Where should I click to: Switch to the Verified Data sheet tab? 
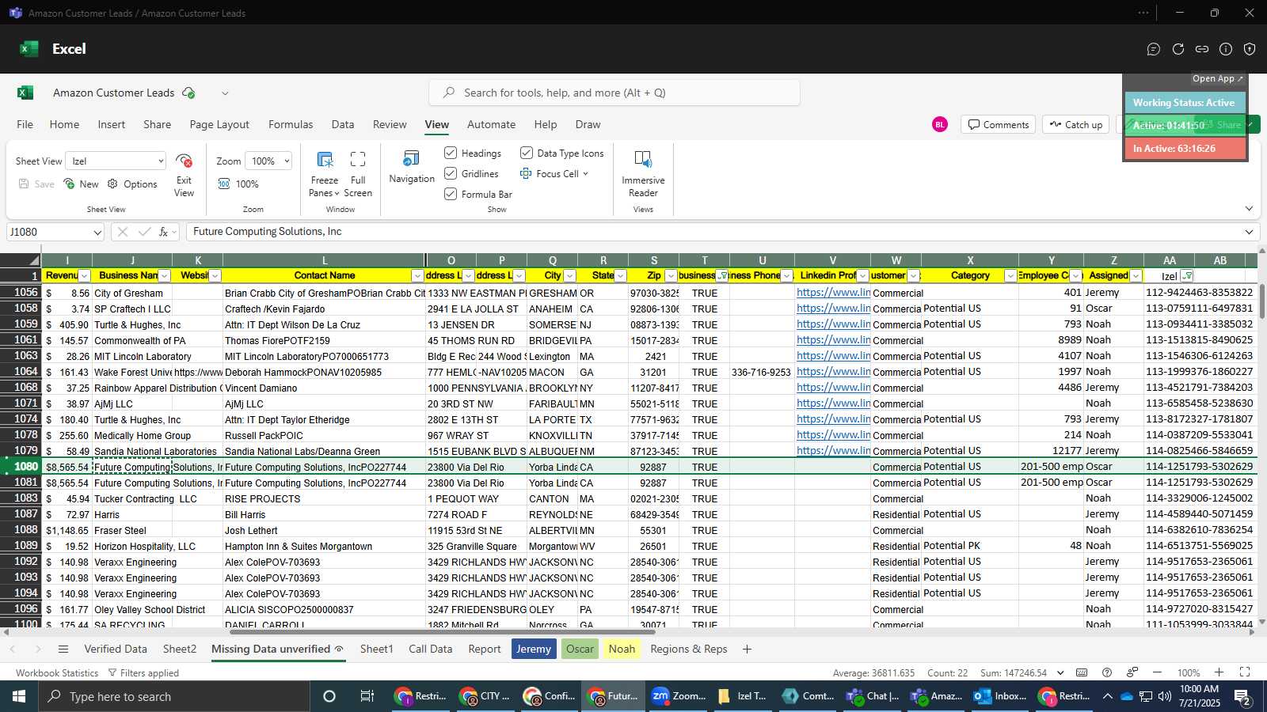coord(116,649)
